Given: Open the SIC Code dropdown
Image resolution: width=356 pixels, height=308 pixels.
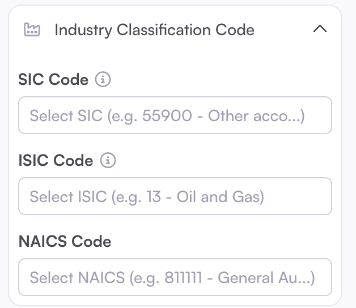Looking at the screenshot, I should click(175, 115).
